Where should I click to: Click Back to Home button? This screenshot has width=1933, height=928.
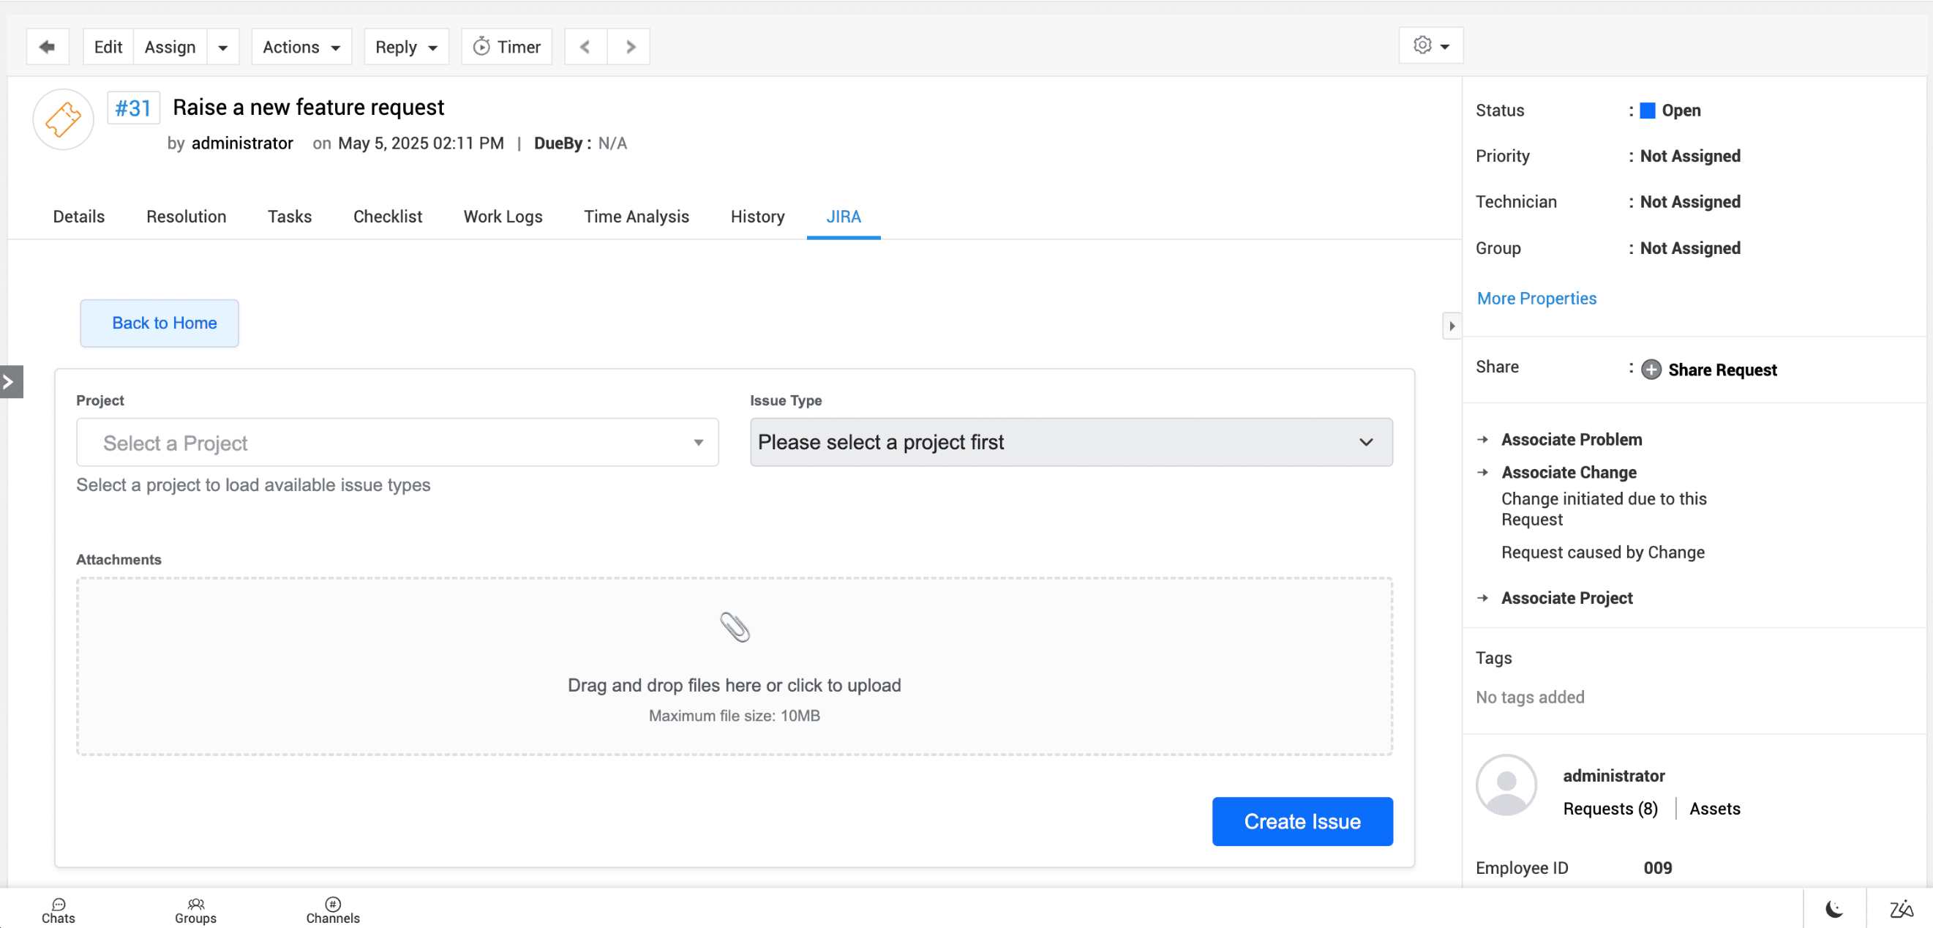[x=159, y=323]
